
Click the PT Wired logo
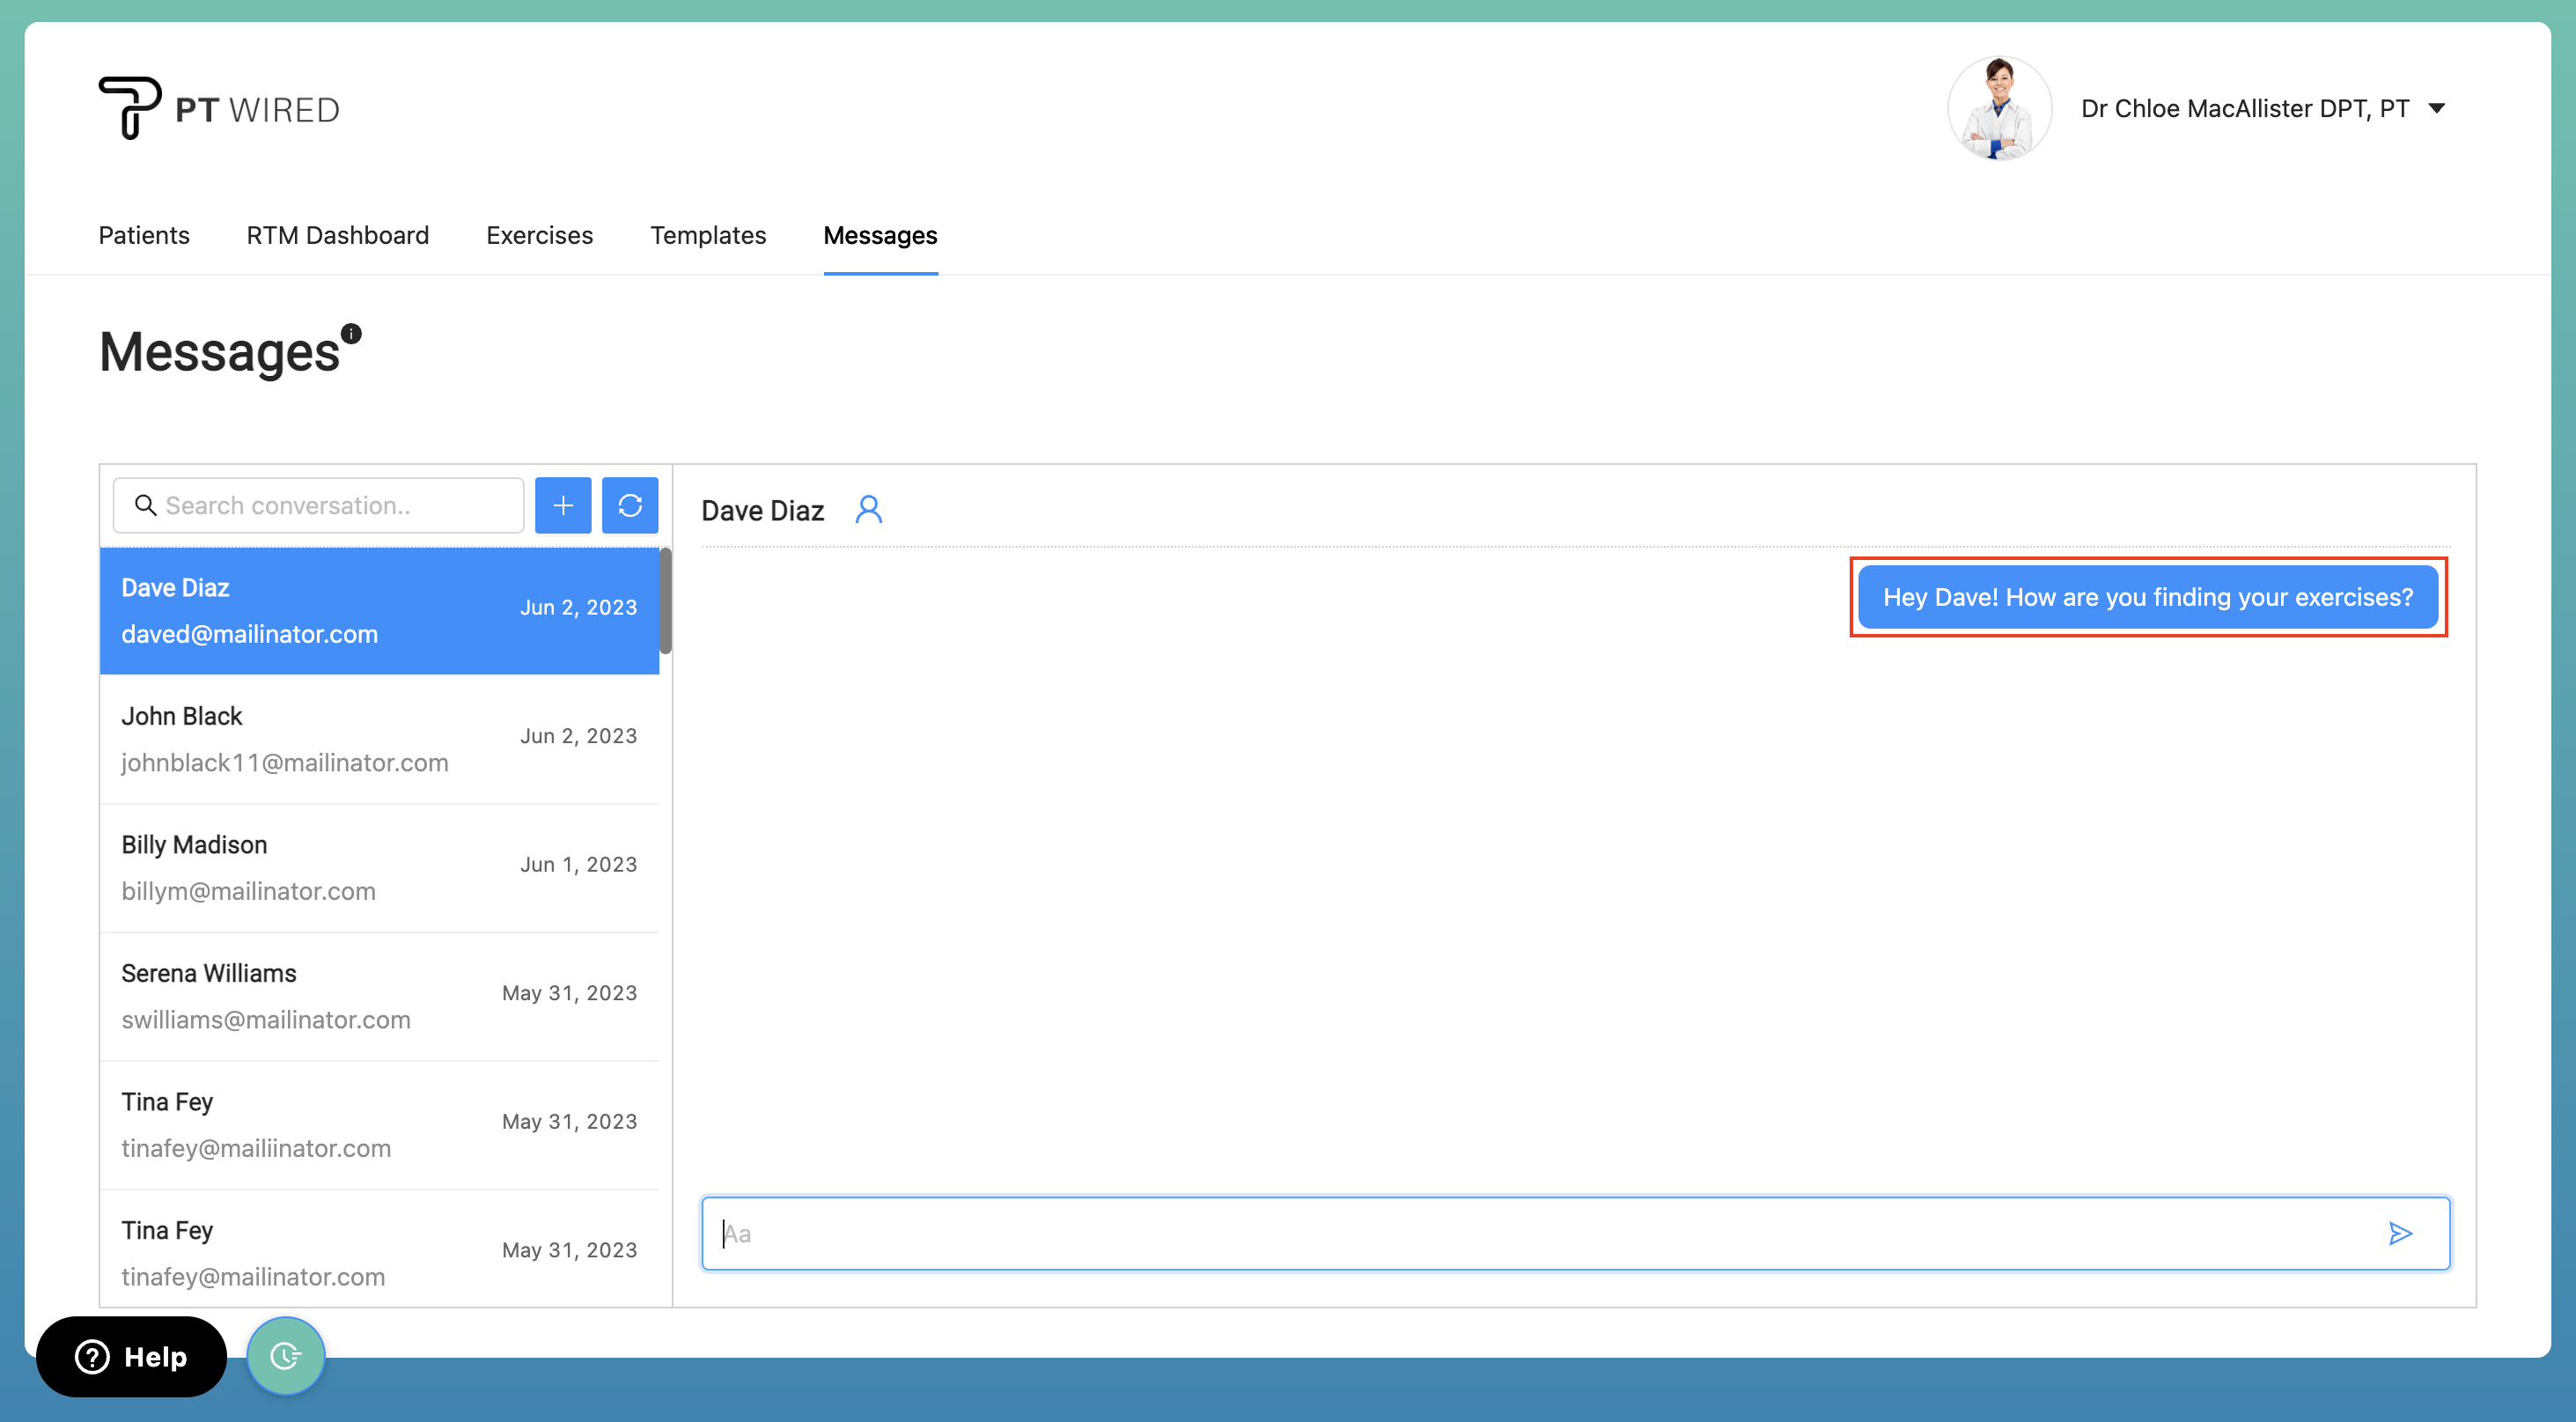(x=218, y=107)
